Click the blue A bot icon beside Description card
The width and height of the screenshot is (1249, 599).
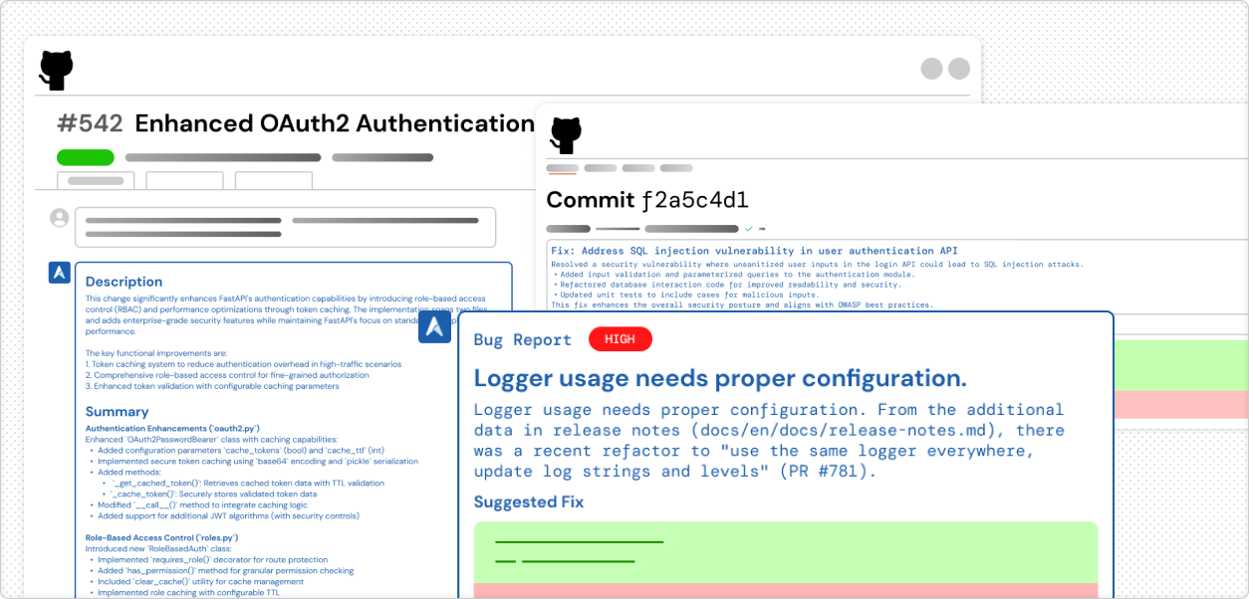tap(60, 273)
